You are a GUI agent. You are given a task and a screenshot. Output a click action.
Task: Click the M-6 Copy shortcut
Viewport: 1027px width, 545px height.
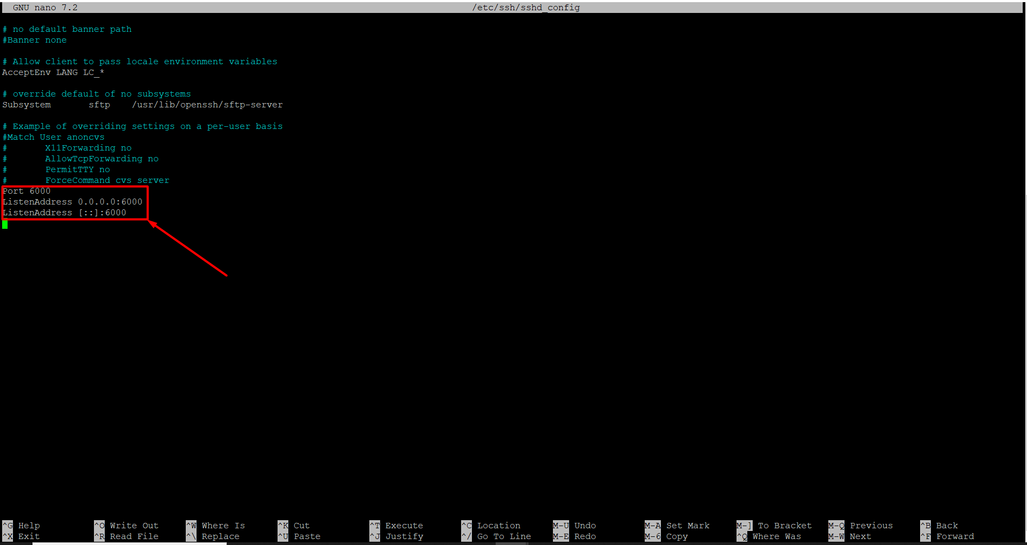pos(667,536)
